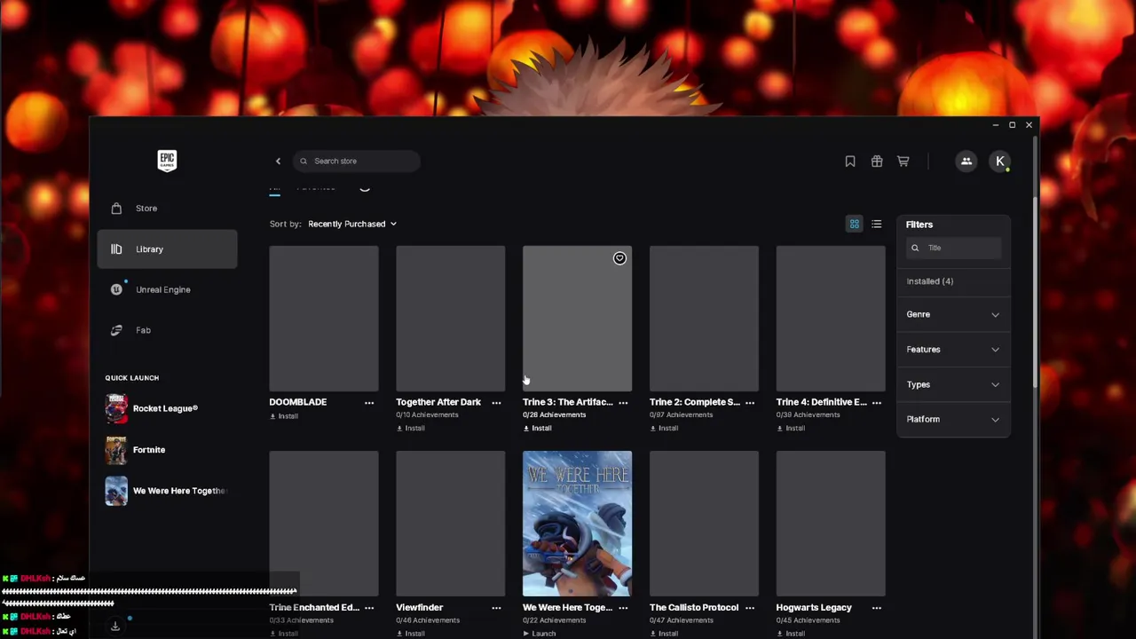
Task: Open Trine Enchanted Edition options menu
Action: 369,608
